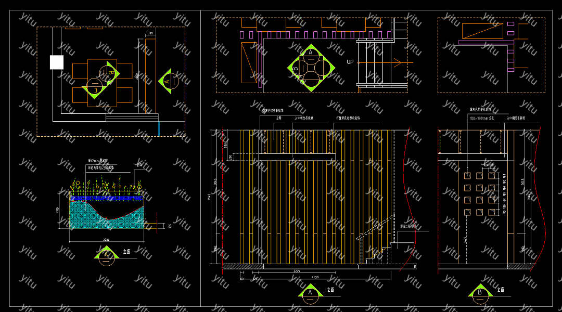Image resolution: width=562 pixels, height=312 pixels.
Task: Select the blue band in planter section
Action: (x=107, y=199)
